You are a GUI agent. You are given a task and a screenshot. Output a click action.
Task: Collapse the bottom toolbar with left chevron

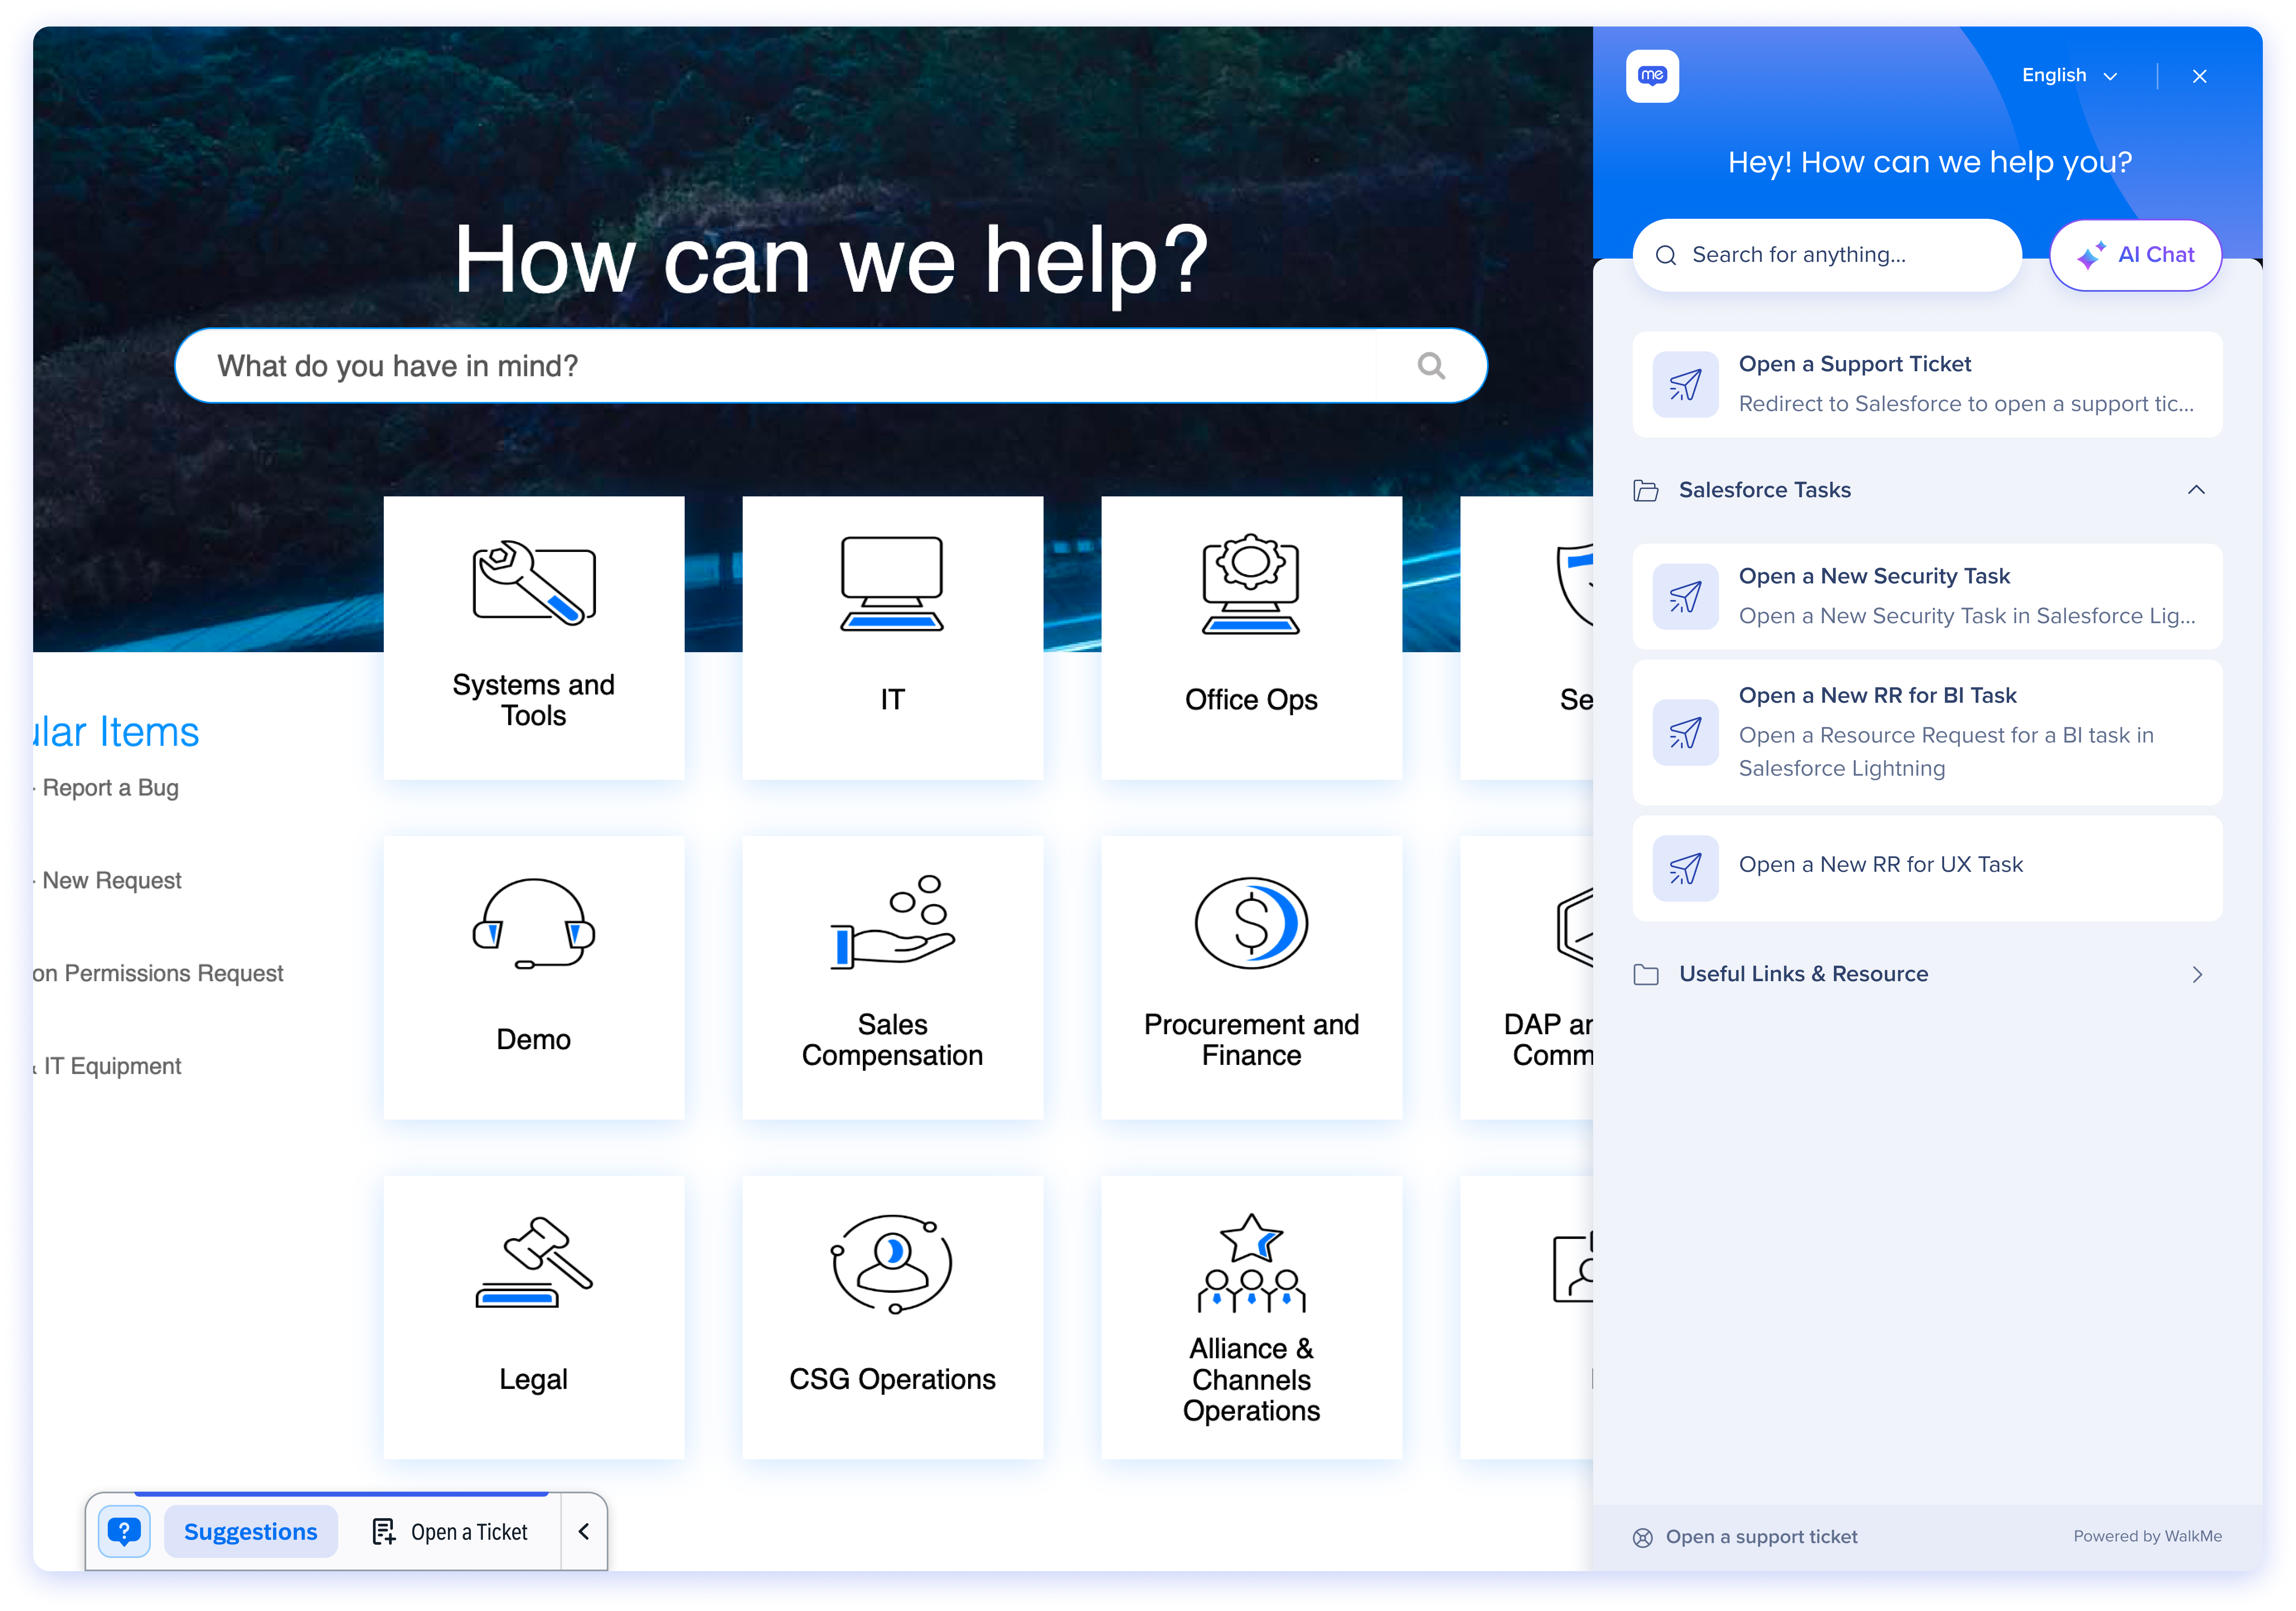(584, 1531)
